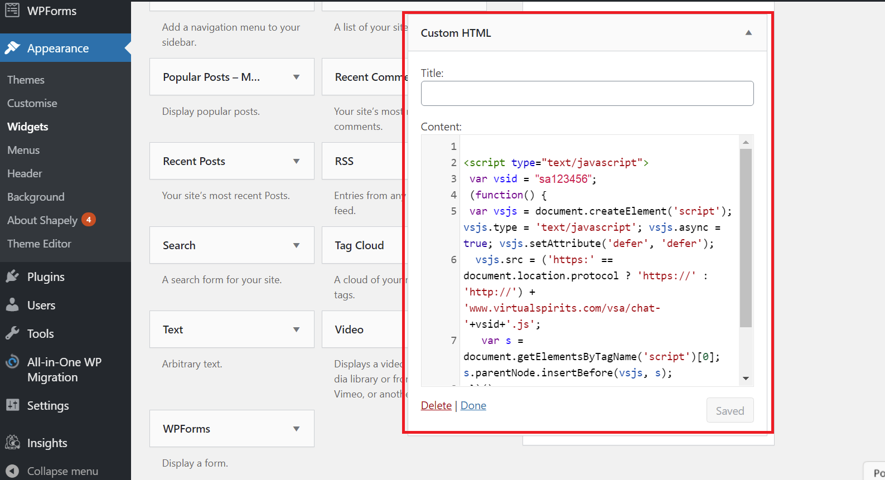Open All-in-One WP Migration menu
Viewport: 885px width, 480px height.
pos(65,370)
